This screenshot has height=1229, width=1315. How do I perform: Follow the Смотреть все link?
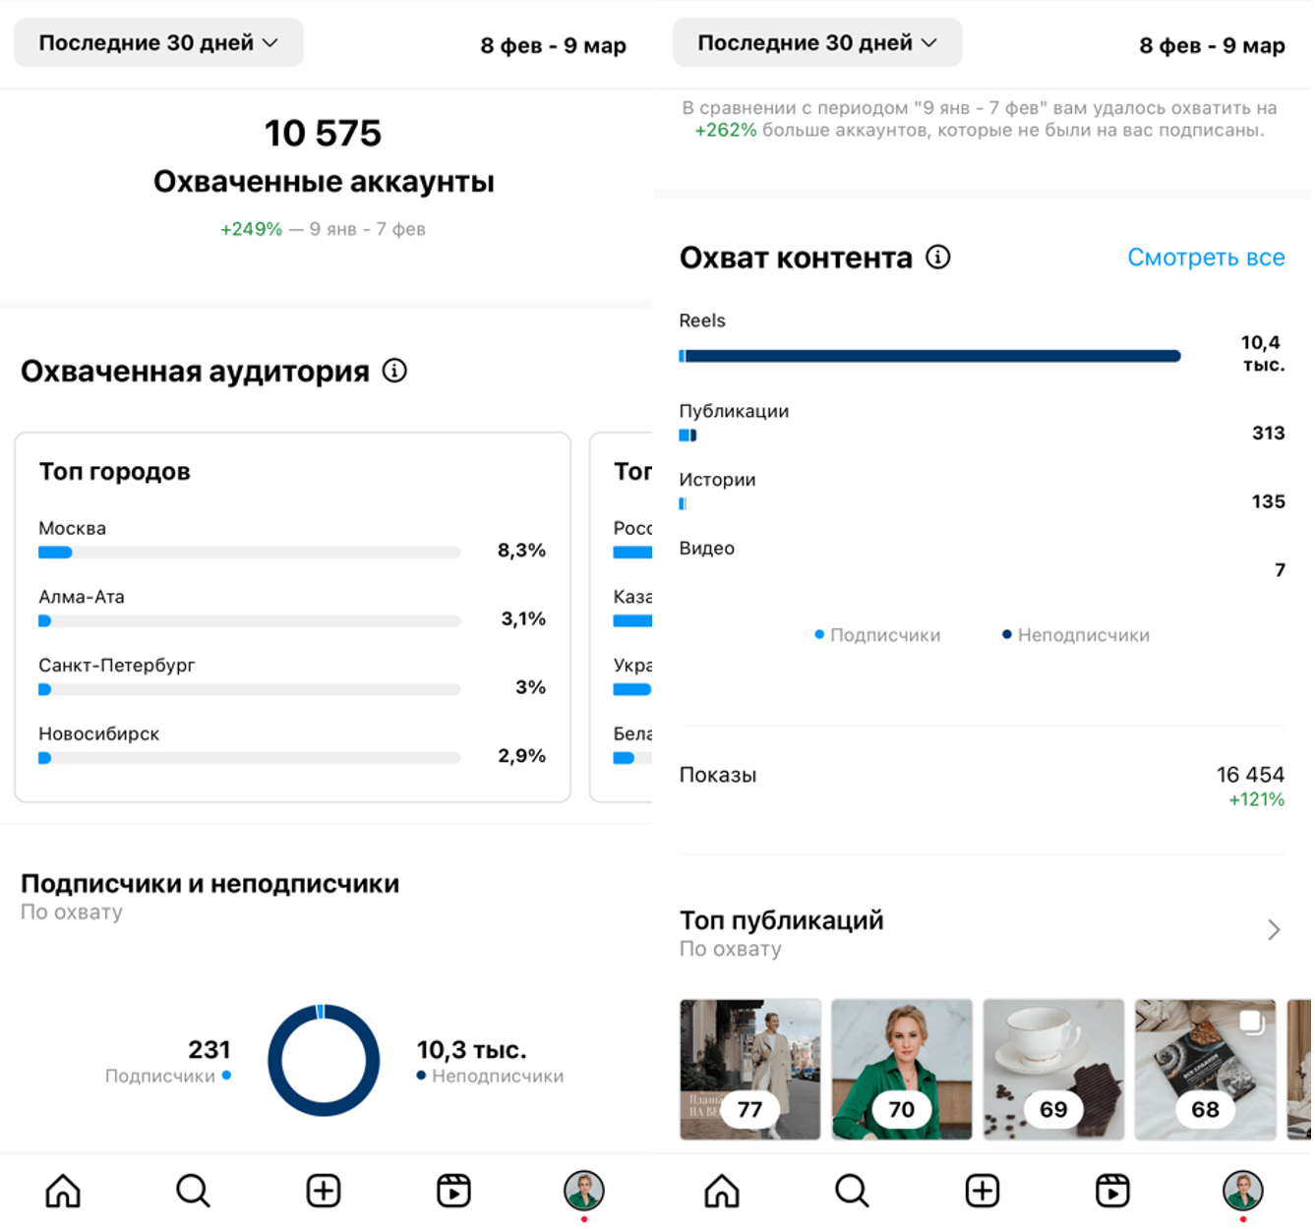pos(1206,258)
